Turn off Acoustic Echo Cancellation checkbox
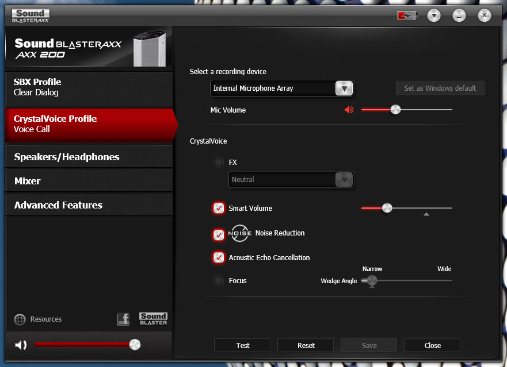Viewport: 507px width, 367px height. pos(219,257)
